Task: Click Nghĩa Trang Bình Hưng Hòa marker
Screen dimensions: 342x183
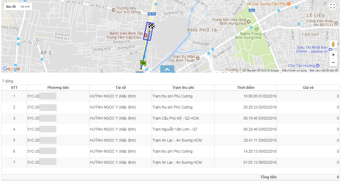Action: tap(256, 33)
